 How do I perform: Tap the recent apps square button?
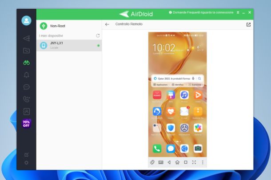186,162
